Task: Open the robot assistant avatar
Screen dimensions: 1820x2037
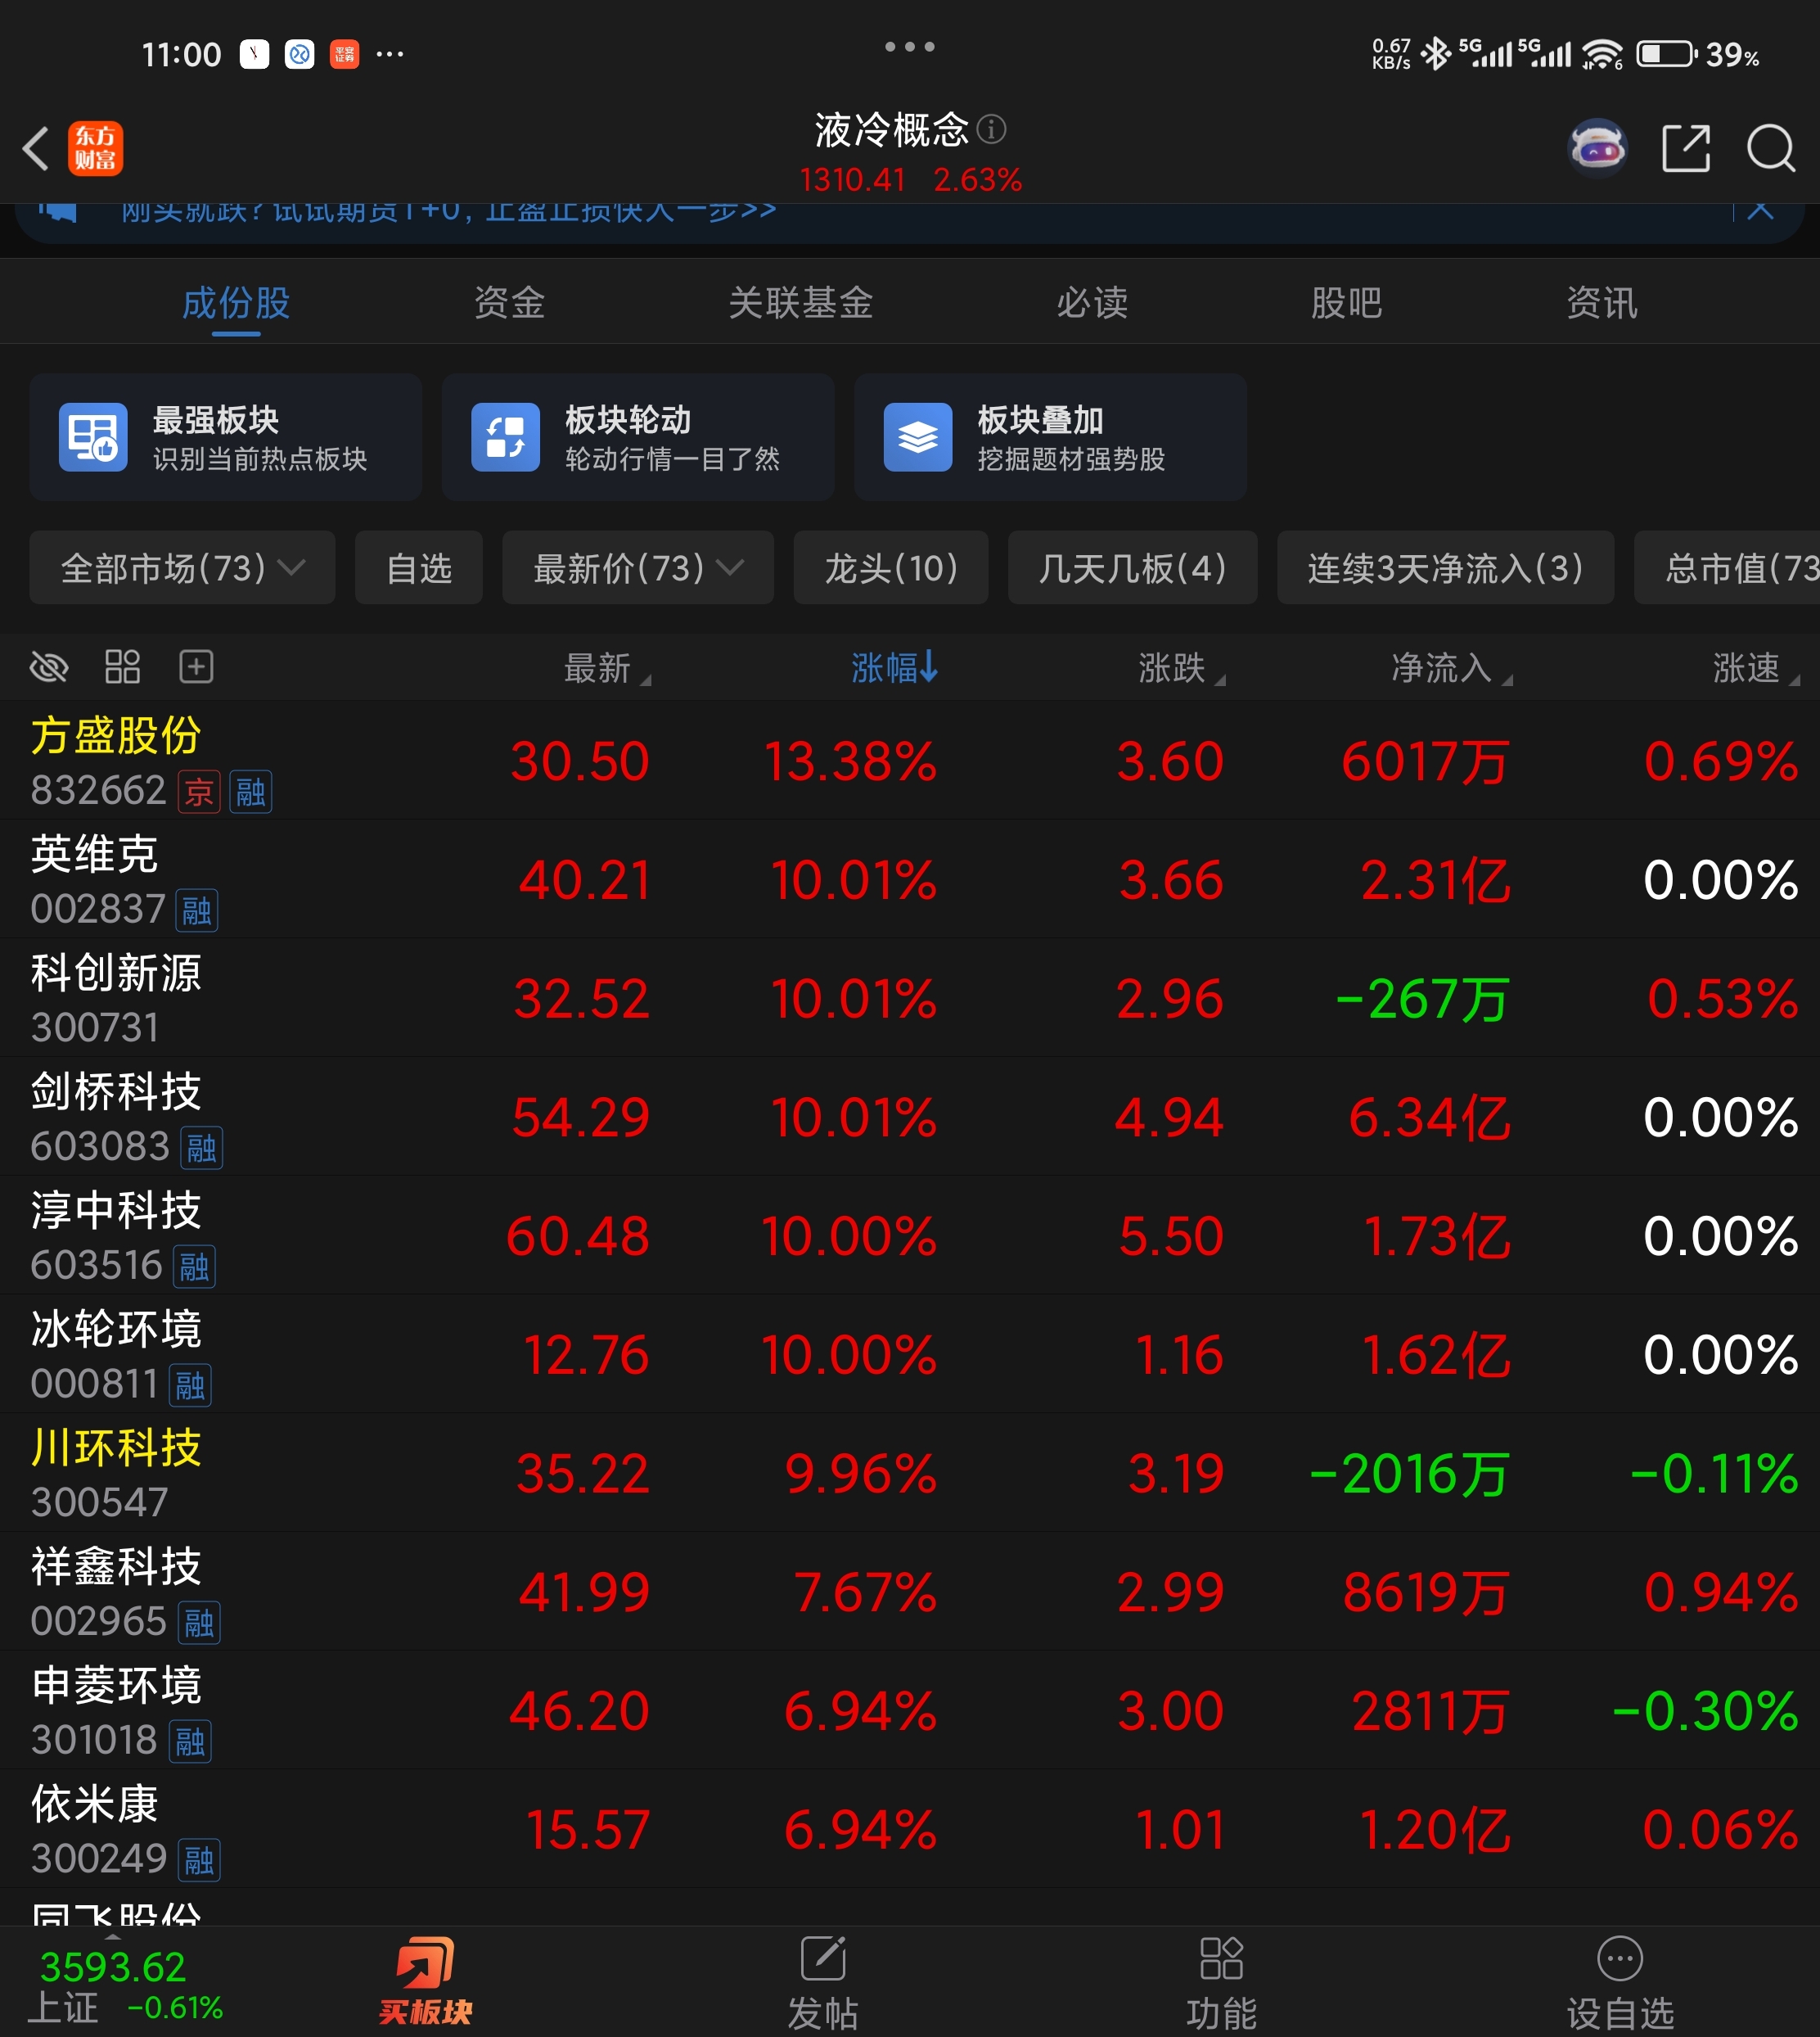Action: [x=1597, y=149]
